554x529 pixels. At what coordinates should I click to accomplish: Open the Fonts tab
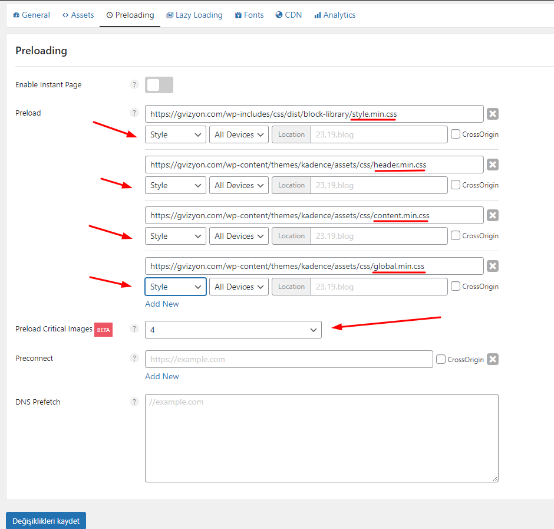pos(249,15)
